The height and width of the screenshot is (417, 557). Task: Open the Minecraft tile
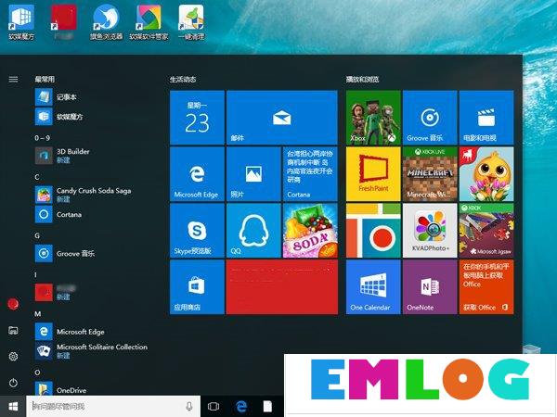click(x=430, y=174)
